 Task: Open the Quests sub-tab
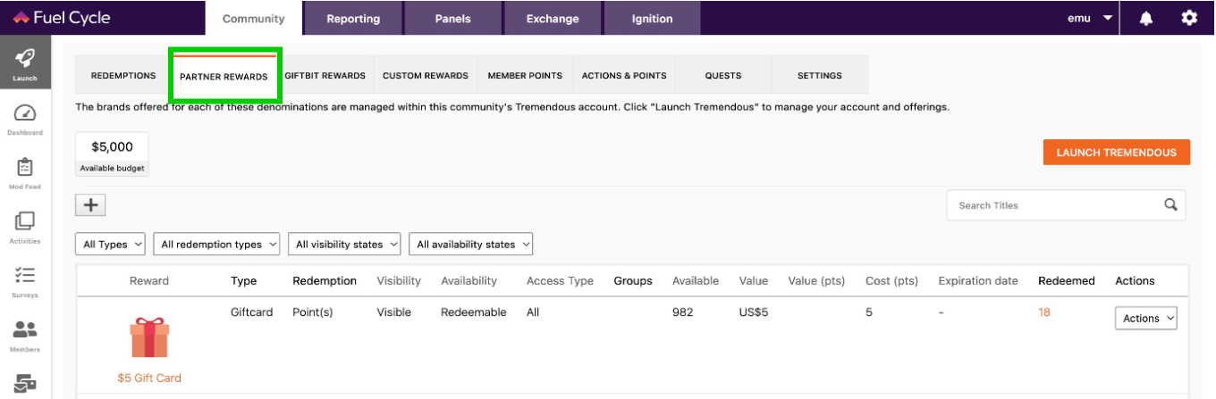723,76
